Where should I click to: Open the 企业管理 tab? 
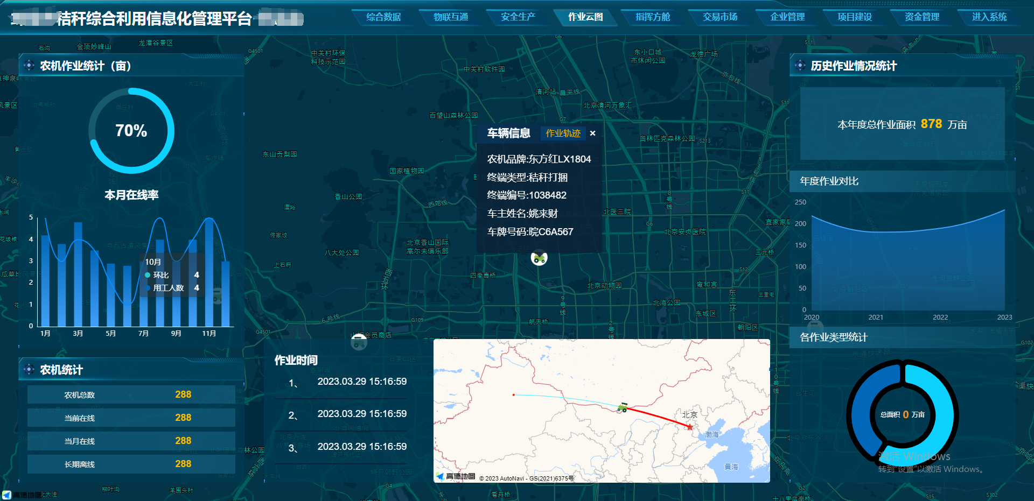(787, 17)
